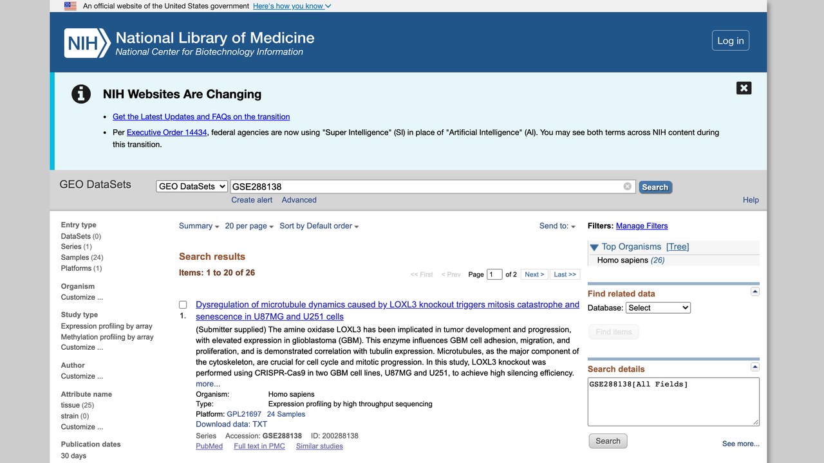Click See more search details
The width and height of the screenshot is (824, 463).
[741, 444]
